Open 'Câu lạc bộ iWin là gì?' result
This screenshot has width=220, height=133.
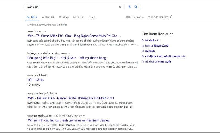coord(67,58)
